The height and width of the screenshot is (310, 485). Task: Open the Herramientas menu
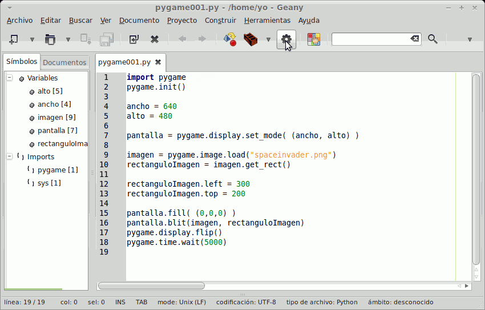(x=267, y=21)
